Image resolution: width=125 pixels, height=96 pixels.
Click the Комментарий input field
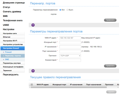70,60
